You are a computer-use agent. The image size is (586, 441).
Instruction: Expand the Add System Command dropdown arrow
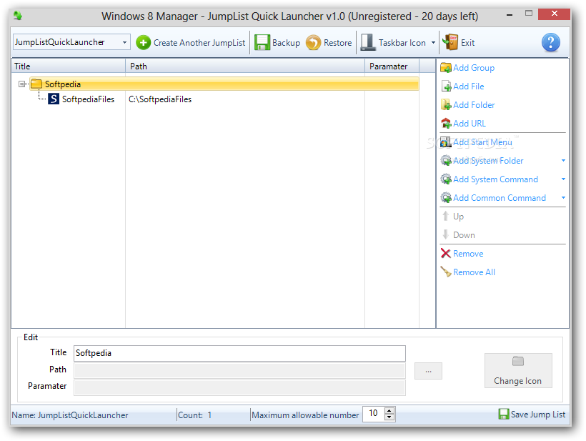[563, 179]
